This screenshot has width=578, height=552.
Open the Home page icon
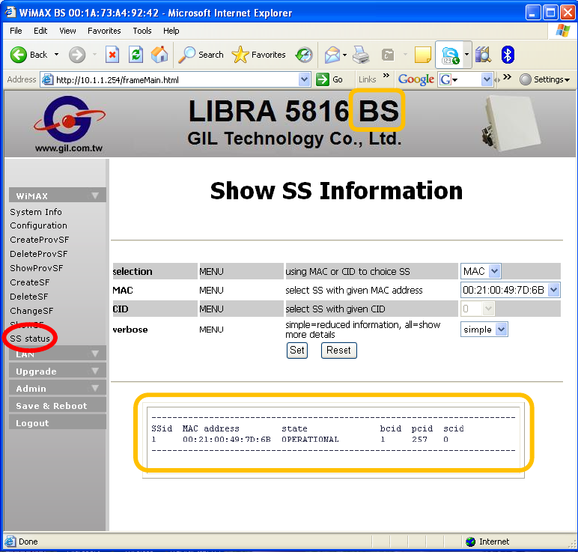(159, 55)
